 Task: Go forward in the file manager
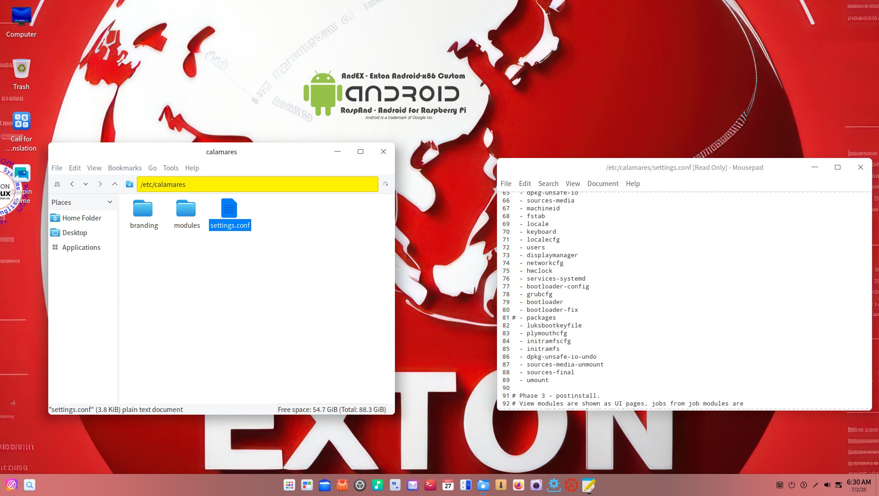pos(100,184)
